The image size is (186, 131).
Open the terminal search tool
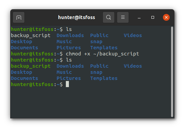109,17
